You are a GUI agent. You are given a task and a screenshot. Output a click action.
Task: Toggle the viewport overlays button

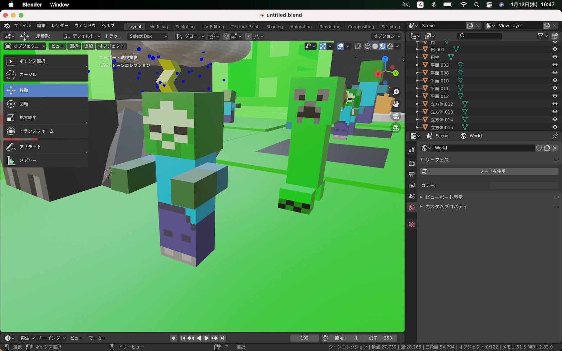tap(340, 46)
